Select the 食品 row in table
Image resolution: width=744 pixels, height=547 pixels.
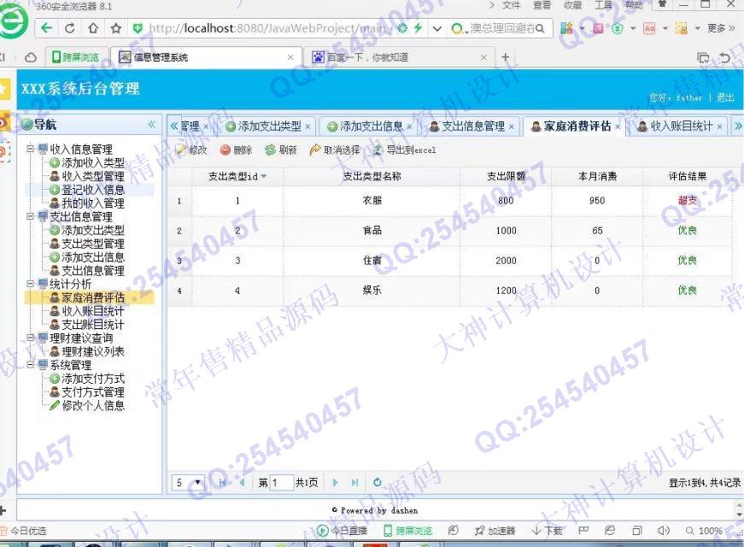pos(450,231)
